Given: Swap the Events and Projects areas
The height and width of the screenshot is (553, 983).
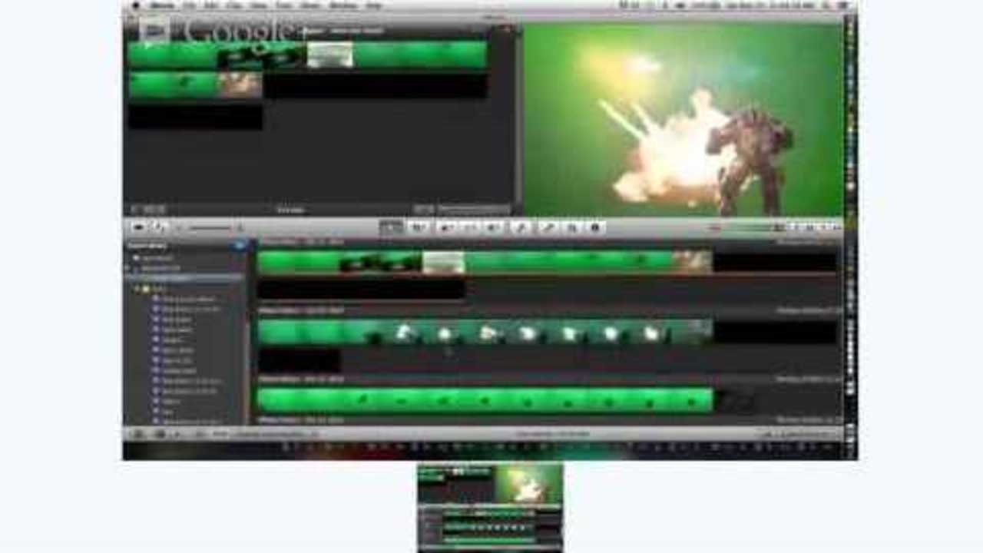Looking at the screenshot, I should coord(159,227).
